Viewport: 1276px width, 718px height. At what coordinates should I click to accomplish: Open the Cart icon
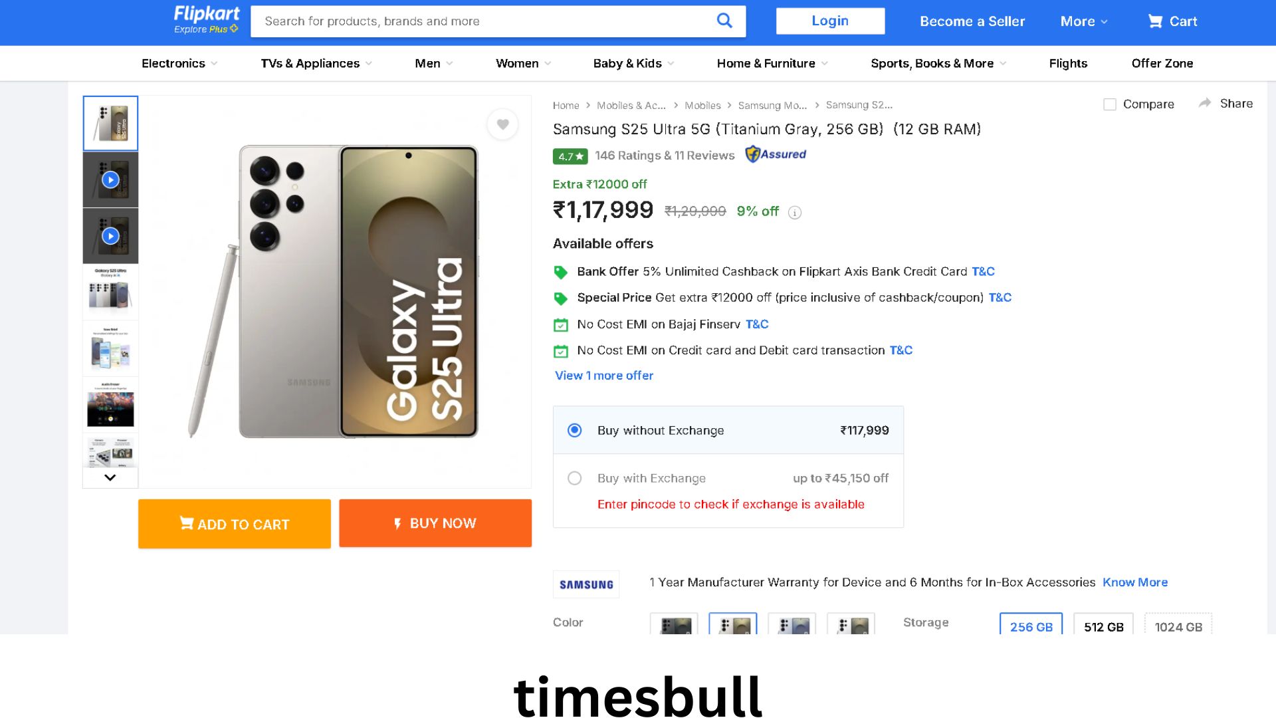(x=1156, y=21)
